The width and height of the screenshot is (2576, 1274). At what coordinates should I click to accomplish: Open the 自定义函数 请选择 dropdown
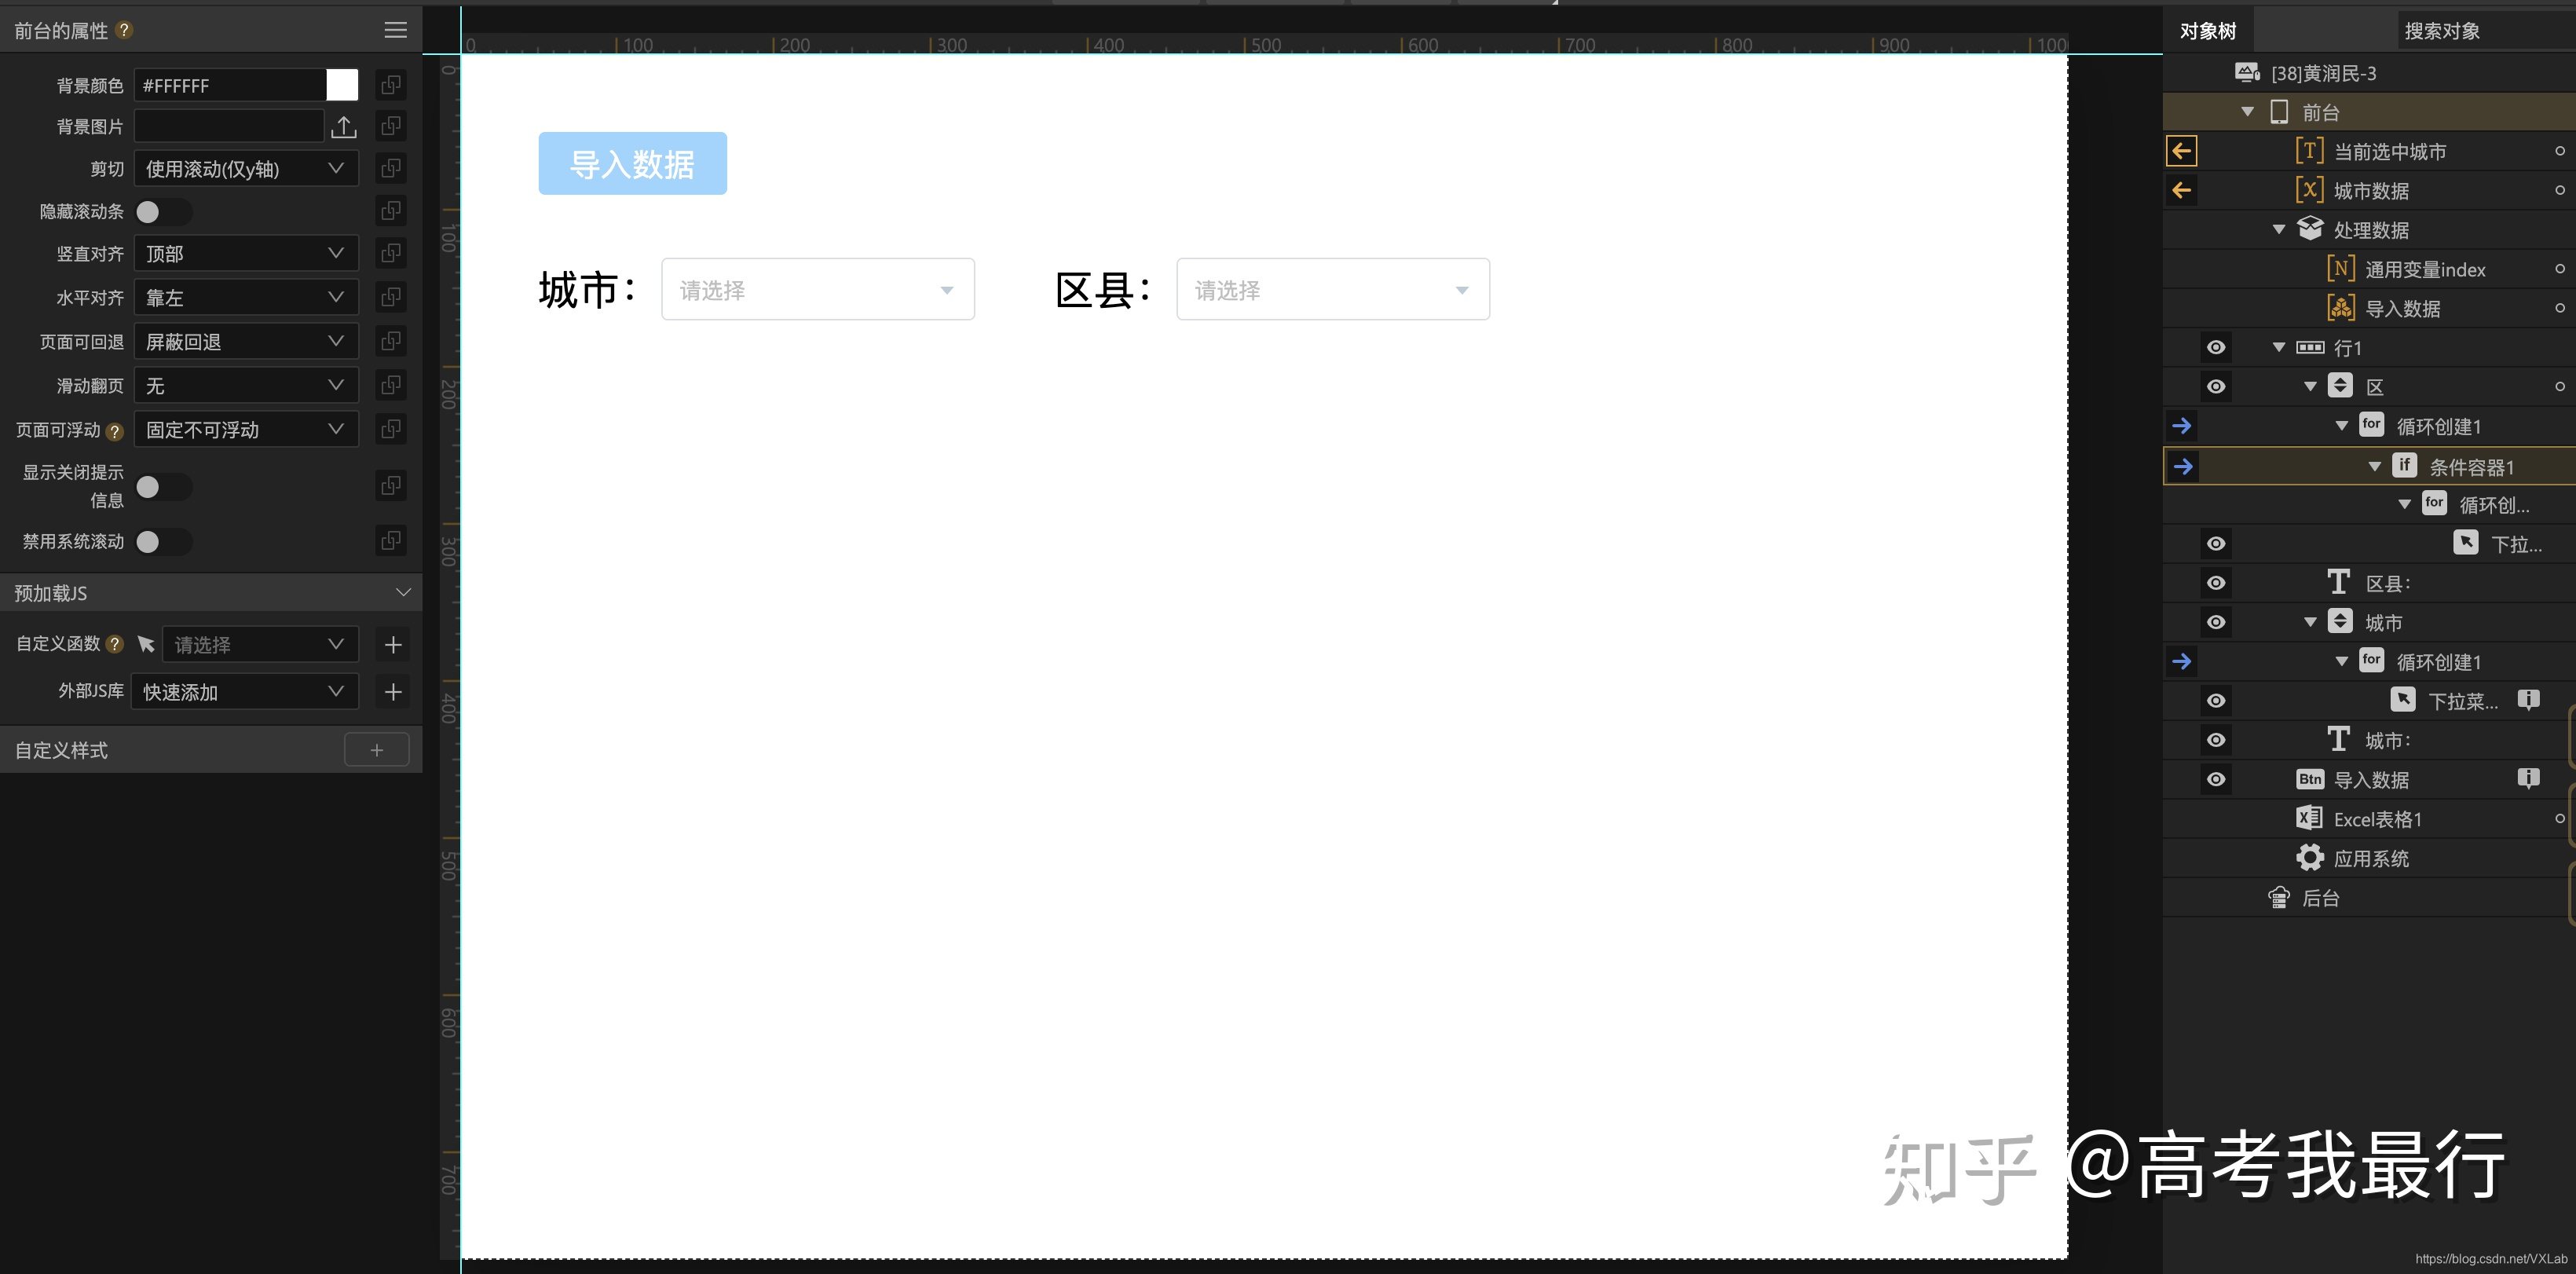tap(260, 645)
